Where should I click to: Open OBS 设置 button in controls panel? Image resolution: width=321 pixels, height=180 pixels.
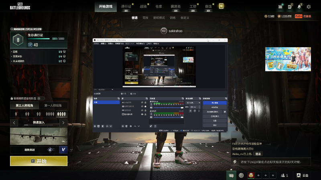(x=215, y=121)
